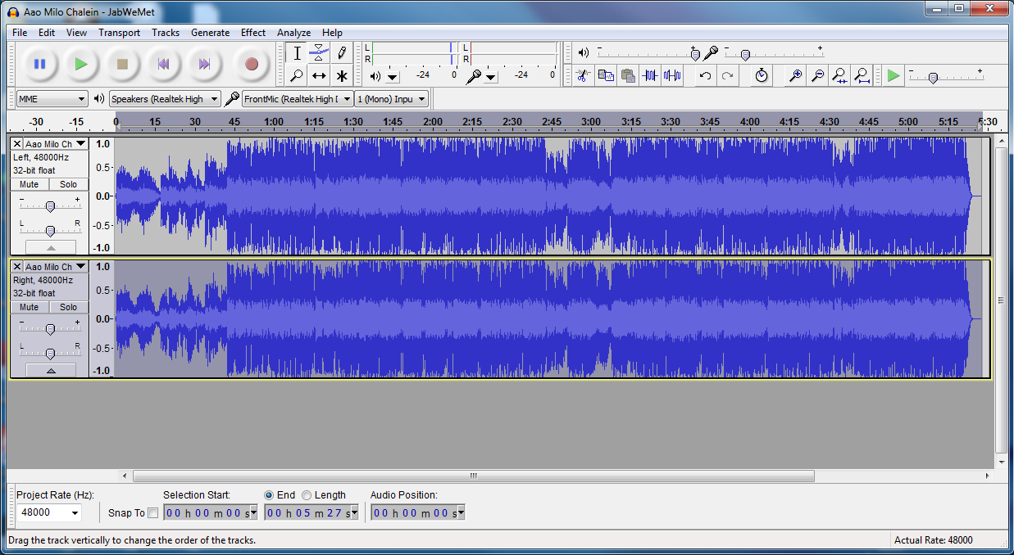Collapse the Right track with triangle button
This screenshot has width=1014, height=555.
(x=51, y=370)
